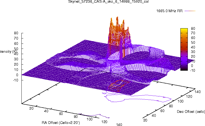Click the 140 tick on the Dec Offset axis
The height and width of the screenshot is (126, 205).
(198, 92)
